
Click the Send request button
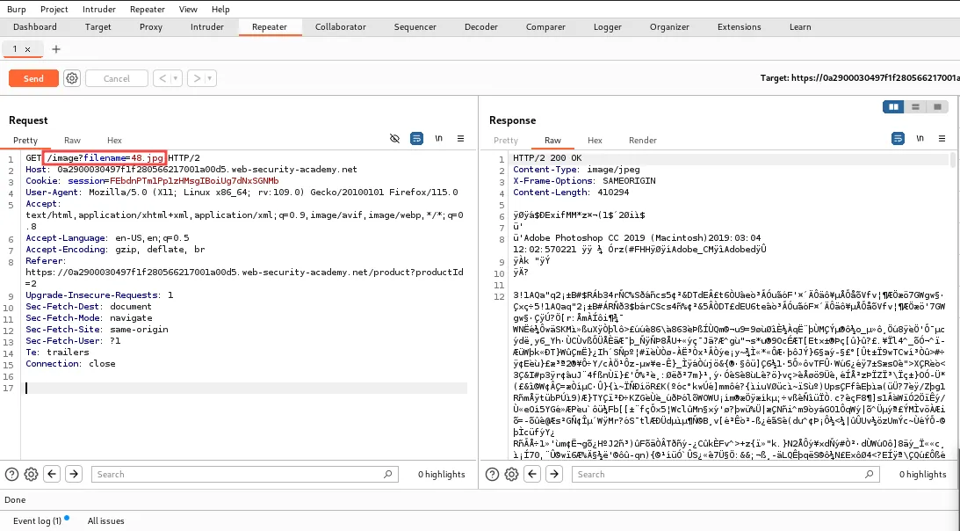click(x=33, y=78)
